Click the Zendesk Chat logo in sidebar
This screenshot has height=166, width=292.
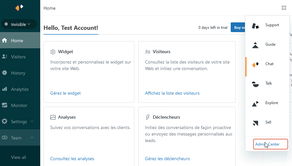pos(19,8)
